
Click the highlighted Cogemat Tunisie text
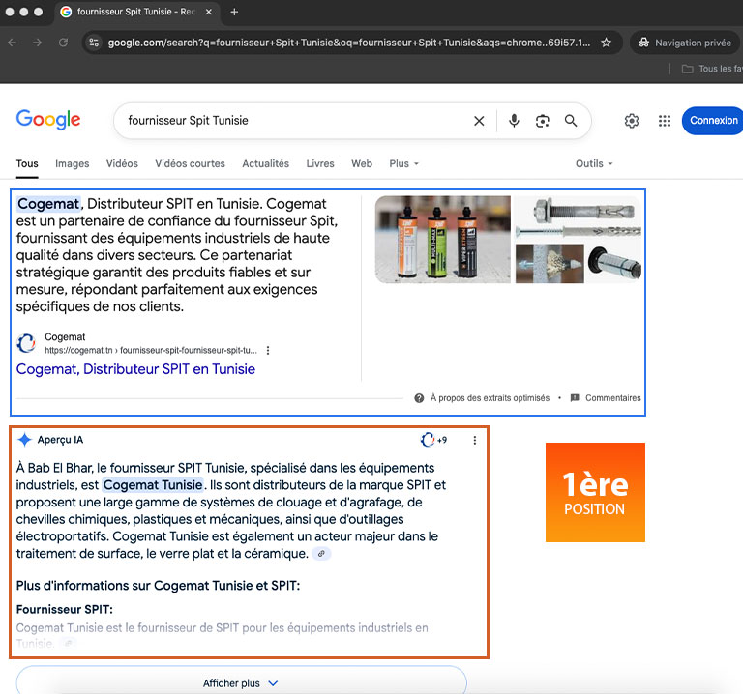(x=153, y=485)
